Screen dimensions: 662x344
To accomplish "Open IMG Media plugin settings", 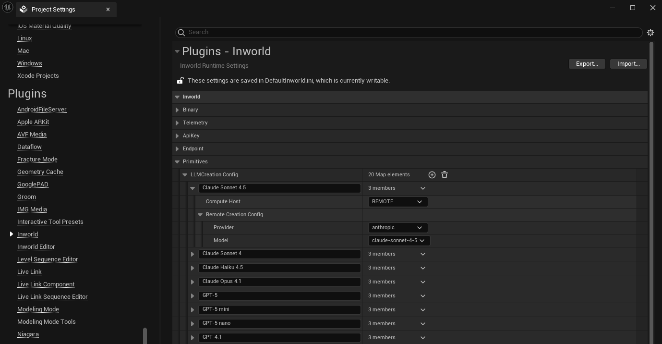I will 32,209.
